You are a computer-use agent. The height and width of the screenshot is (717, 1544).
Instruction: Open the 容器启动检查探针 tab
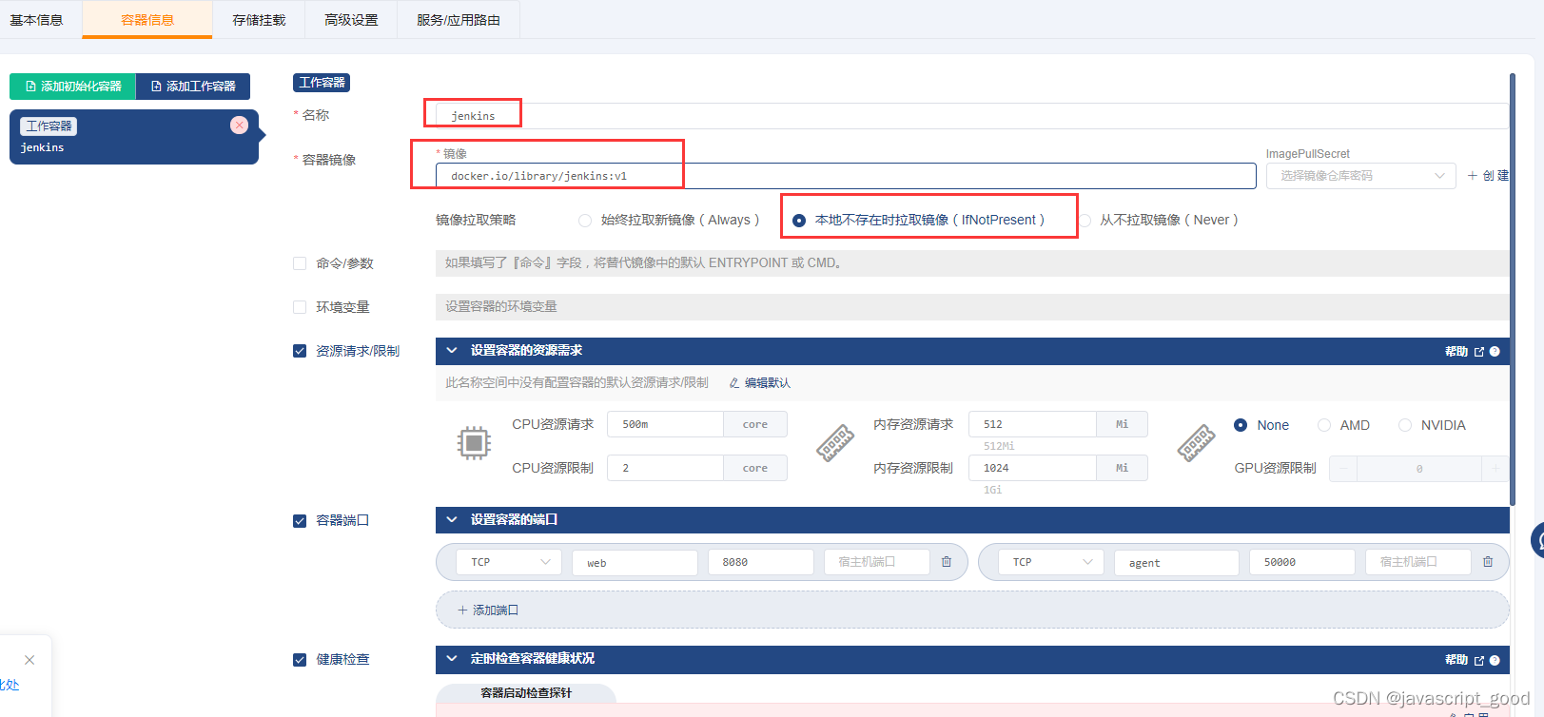tap(526, 693)
